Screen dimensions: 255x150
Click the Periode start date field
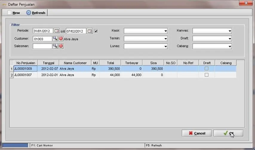pyautogui.click(x=43, y=31)
